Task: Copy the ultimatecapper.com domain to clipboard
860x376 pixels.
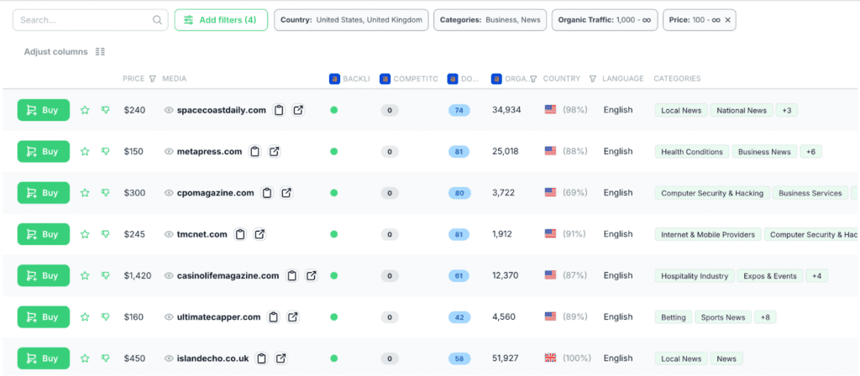Action: click(274, 317)
